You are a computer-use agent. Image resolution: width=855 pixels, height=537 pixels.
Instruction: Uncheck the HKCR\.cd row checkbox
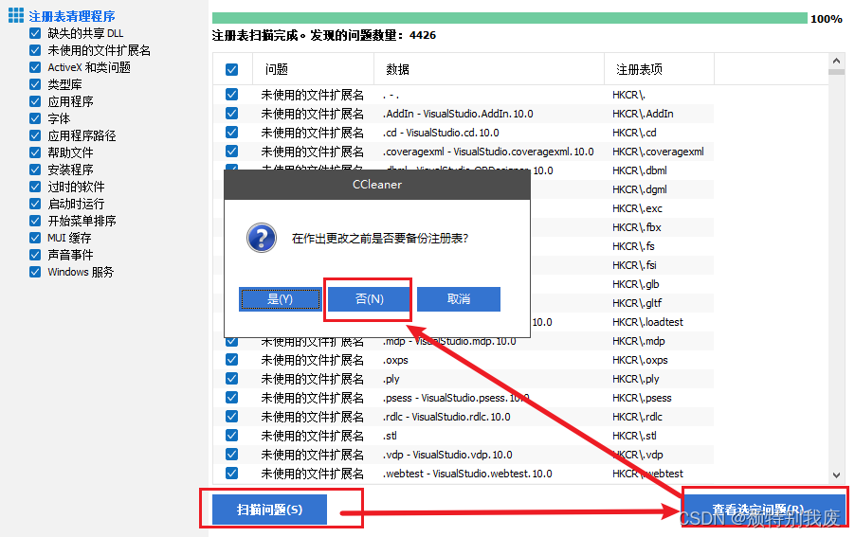[x=231, y=133]
